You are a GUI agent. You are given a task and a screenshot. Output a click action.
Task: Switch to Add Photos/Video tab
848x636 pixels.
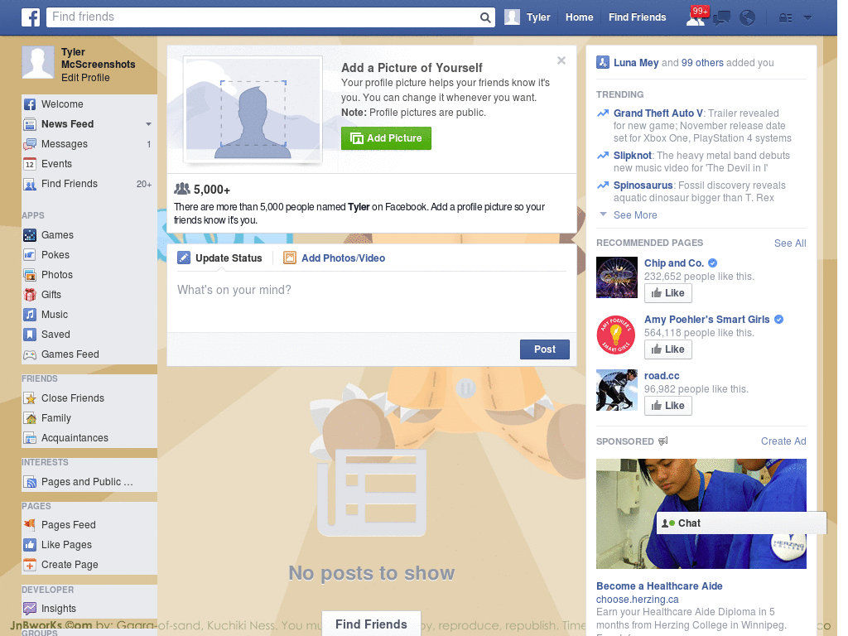pyautogui.click(x=335, y=258)
